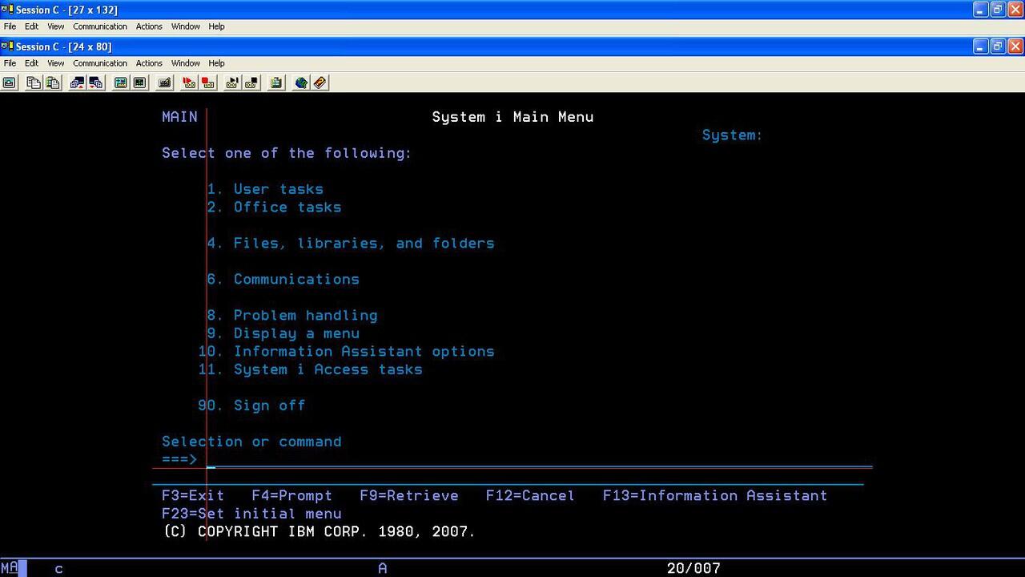Click '11. System i Access tasks'
Image resolution: width=1025 pixels, height=577 pixels.
(x=310, y=369)
